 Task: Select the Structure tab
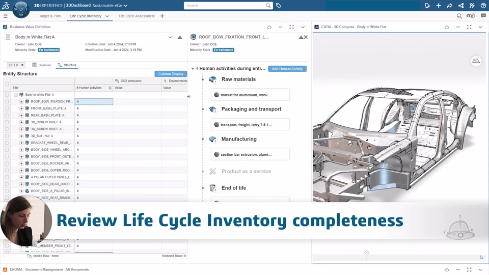[x=67, y=65]
